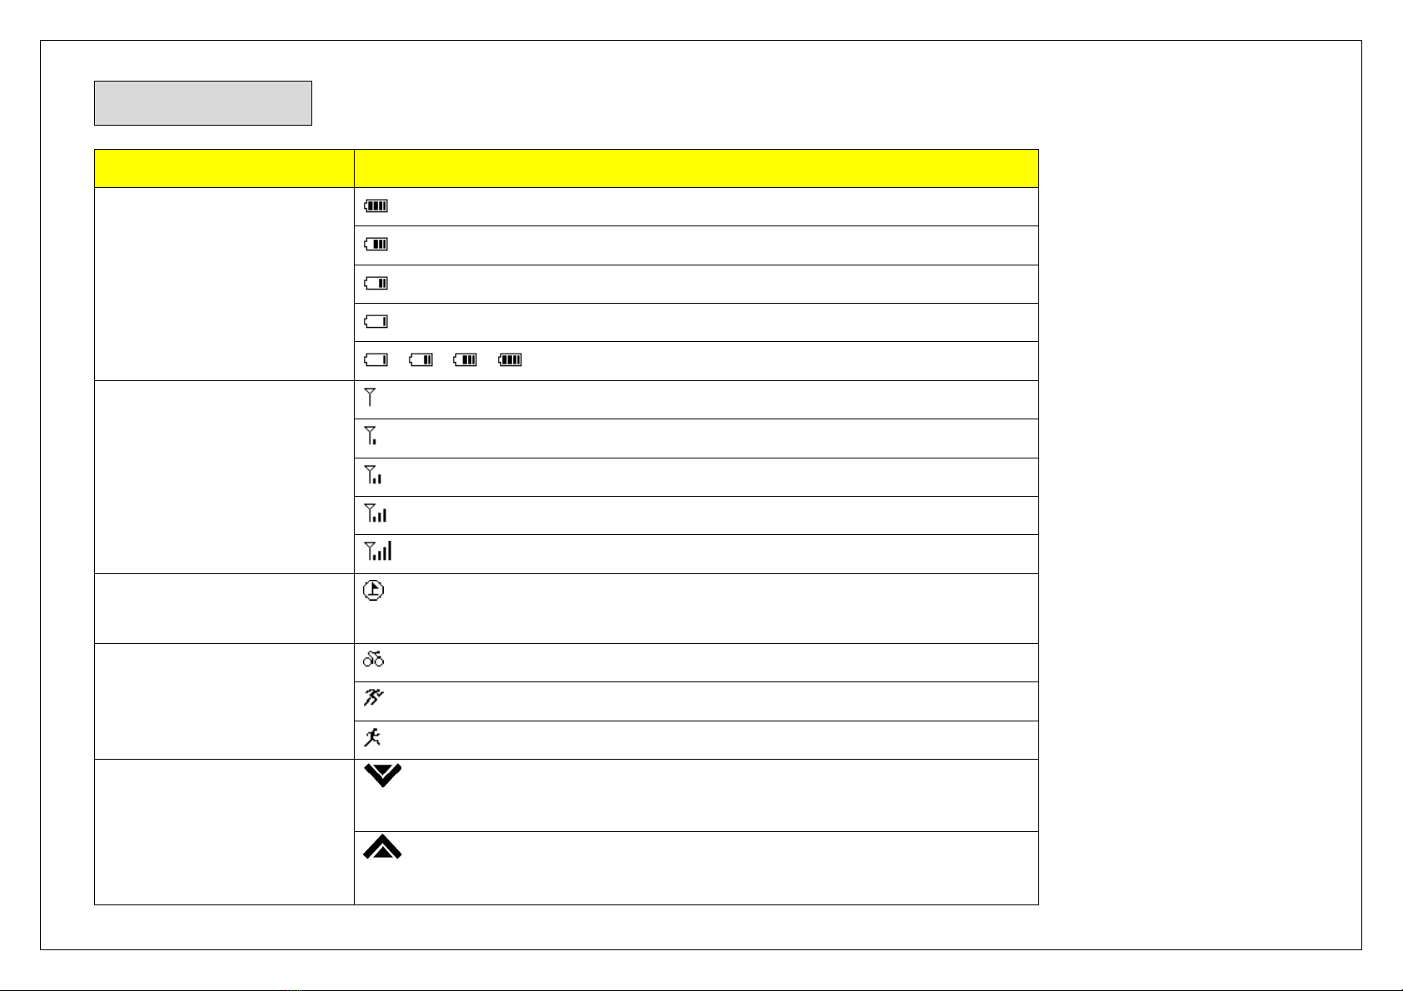
Task: Click the battery icon showing two bars
Action: 376,283
